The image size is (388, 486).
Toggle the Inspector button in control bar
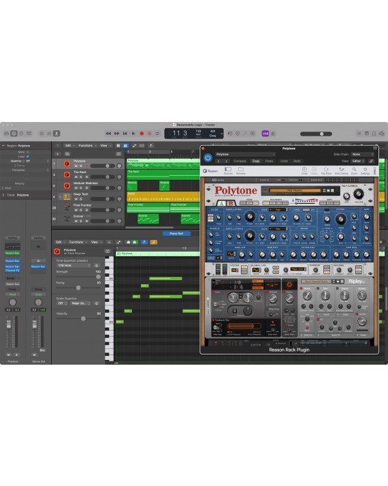(14, 134)
